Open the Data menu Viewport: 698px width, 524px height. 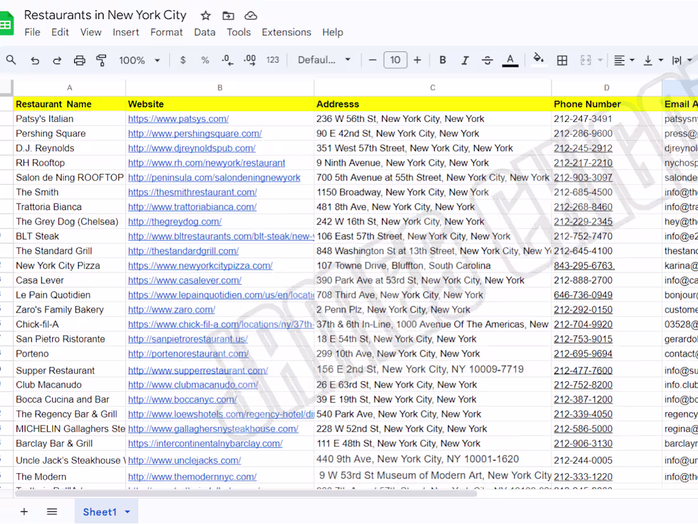(205, 32)
